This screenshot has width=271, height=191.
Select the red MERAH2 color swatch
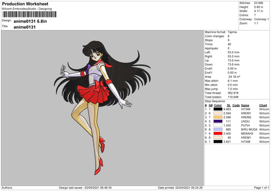(x=218, y=133)
